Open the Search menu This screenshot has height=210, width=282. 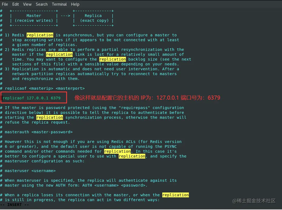click(x=41, y=4)
